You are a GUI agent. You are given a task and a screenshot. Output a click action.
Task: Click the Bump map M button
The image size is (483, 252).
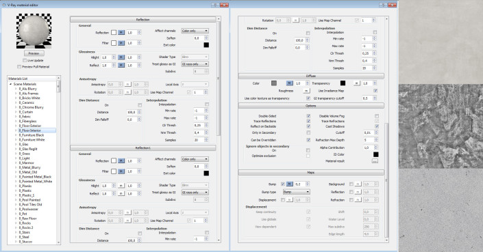coord(289,184)
